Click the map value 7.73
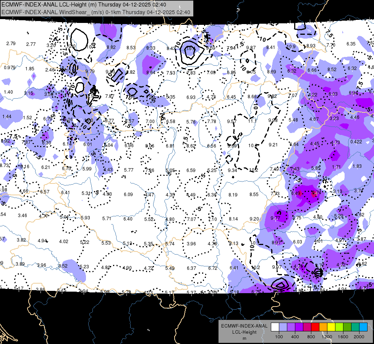 point(275,194)
